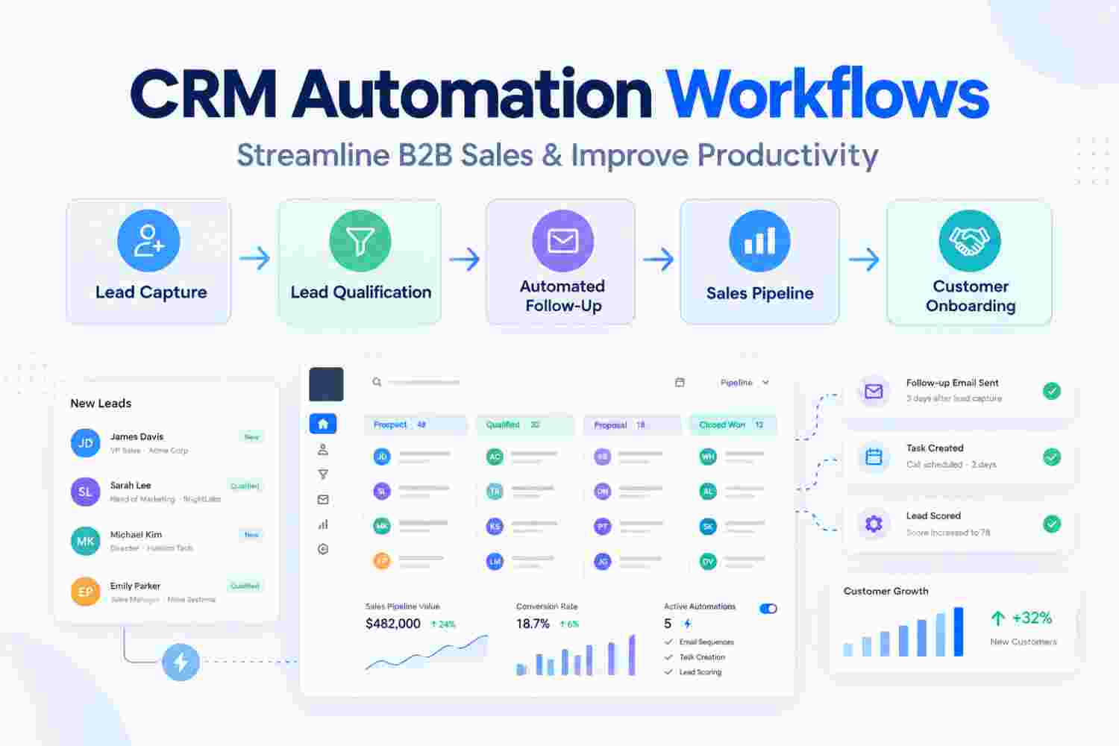Screen dimensions: 1119x746
Task: Click the search magnifier icon
Action: pos(377,382)
